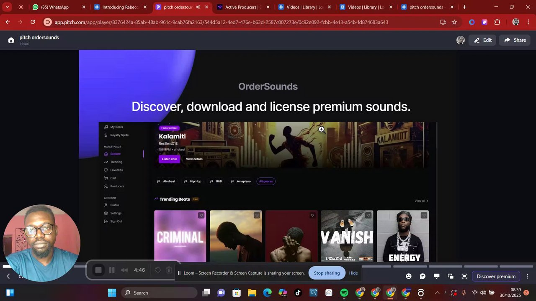536x301 pixels.
Task: Open the Windows Start menu
Action: pyautogui.click(x=112, y=293)
